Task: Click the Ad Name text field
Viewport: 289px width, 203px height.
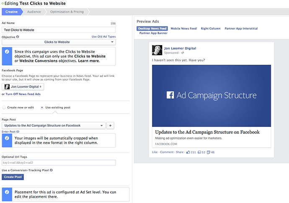Action: pos(59,30)
